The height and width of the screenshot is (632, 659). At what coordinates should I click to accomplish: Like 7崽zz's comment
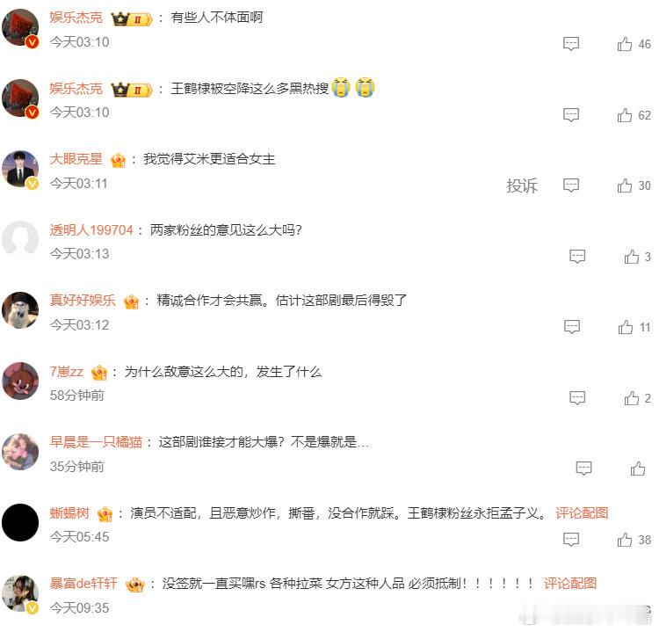[x=631, y=398]
